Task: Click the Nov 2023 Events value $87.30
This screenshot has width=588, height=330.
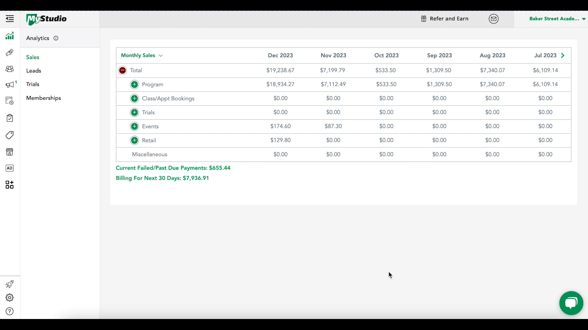Action: [333, 126]
